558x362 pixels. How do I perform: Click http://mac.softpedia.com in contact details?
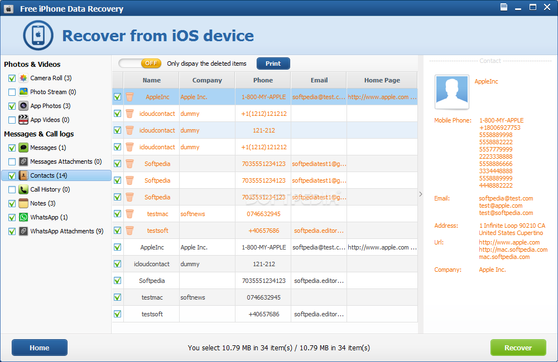(513, 250)
